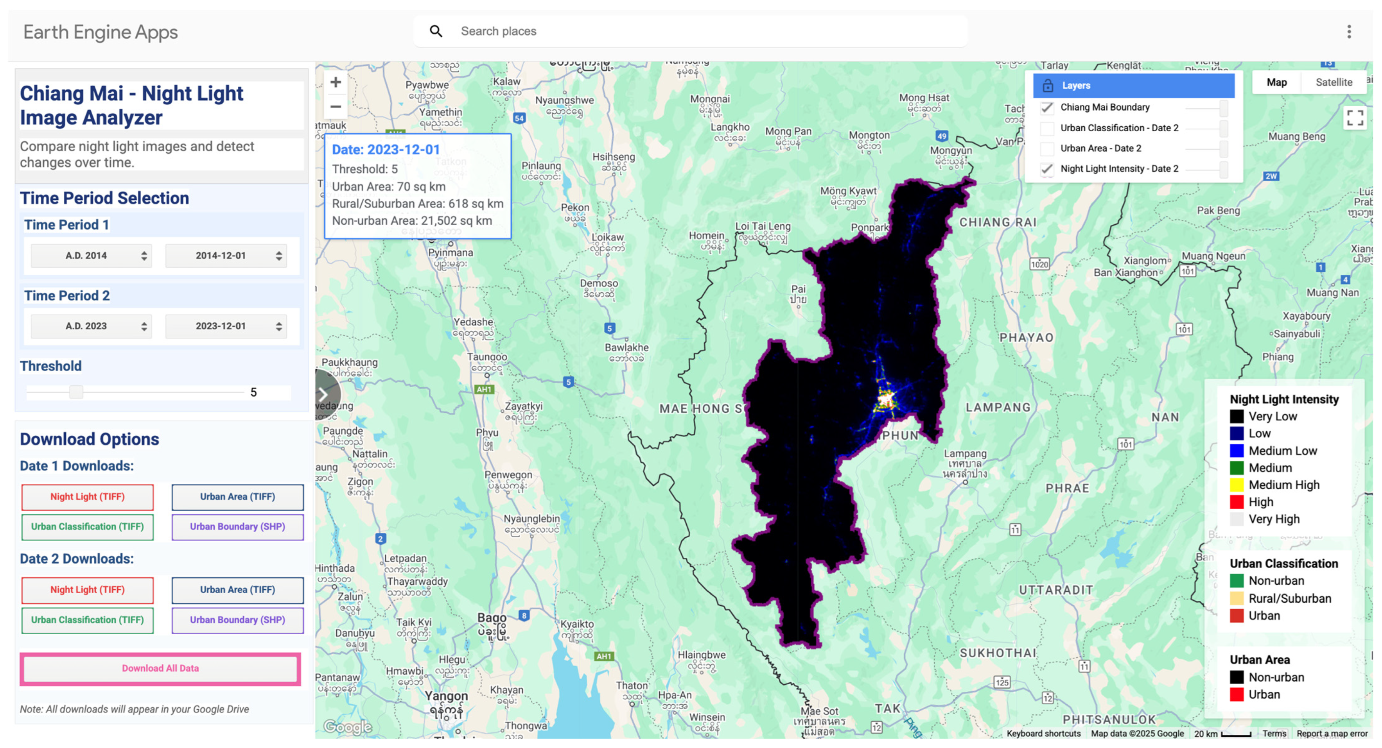Image resolution: width=1382 pixels, height=748 pixels.
Task: Click the Download All Data button
Action: point(160,668)
